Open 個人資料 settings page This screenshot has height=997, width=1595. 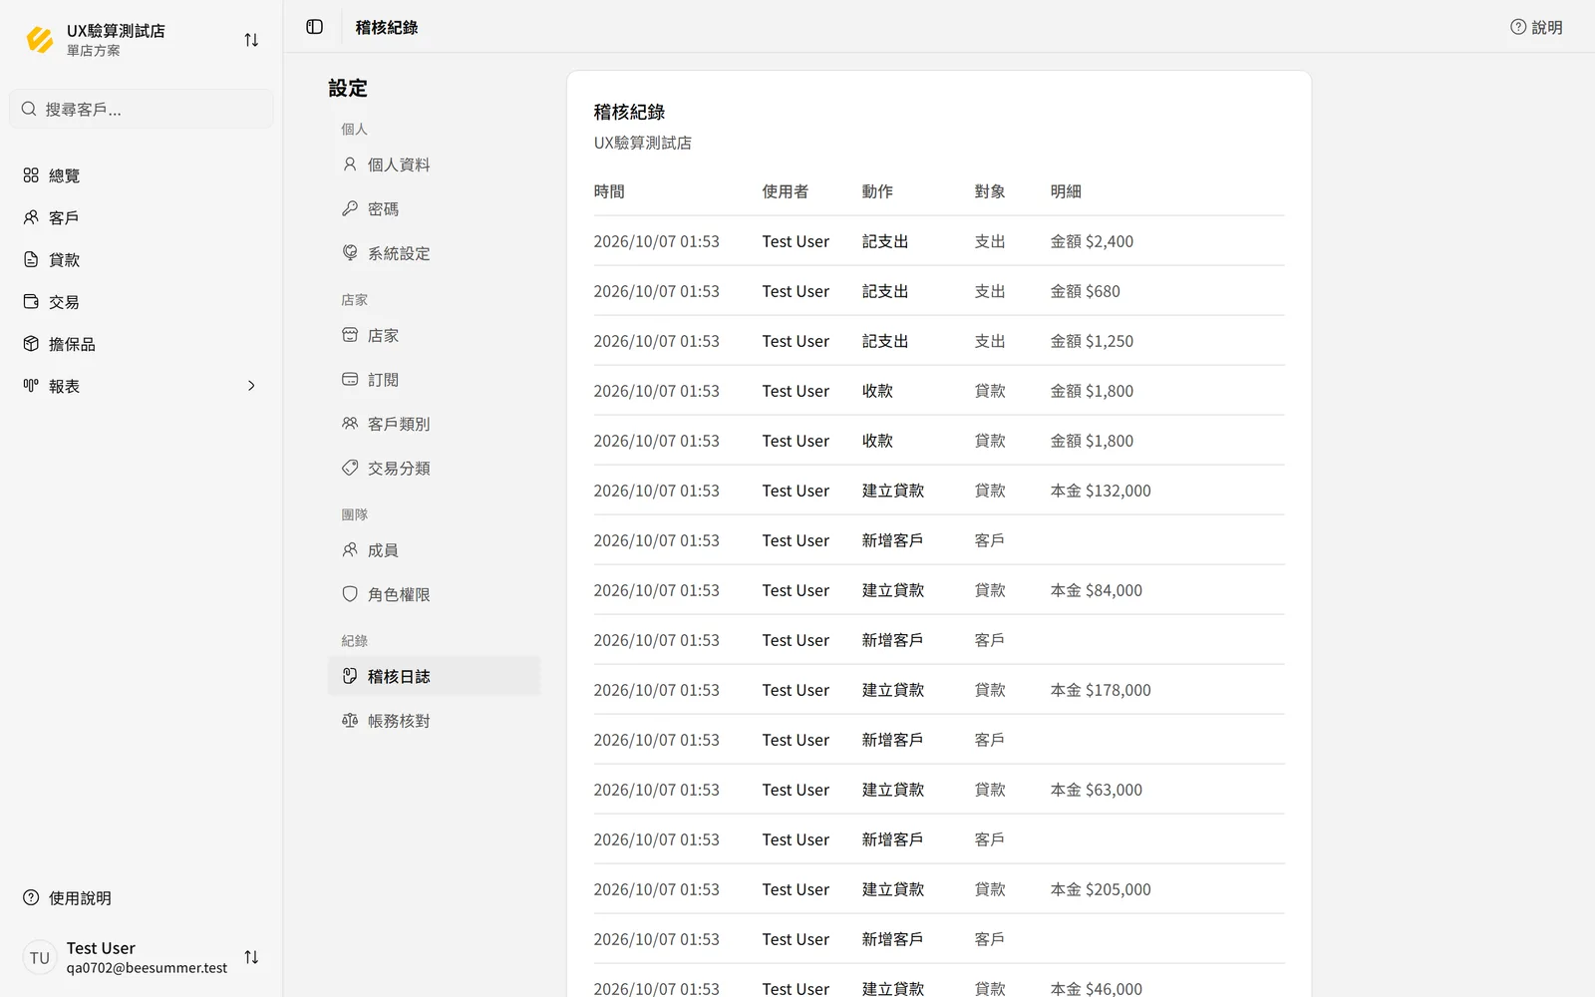coord(434,165)
